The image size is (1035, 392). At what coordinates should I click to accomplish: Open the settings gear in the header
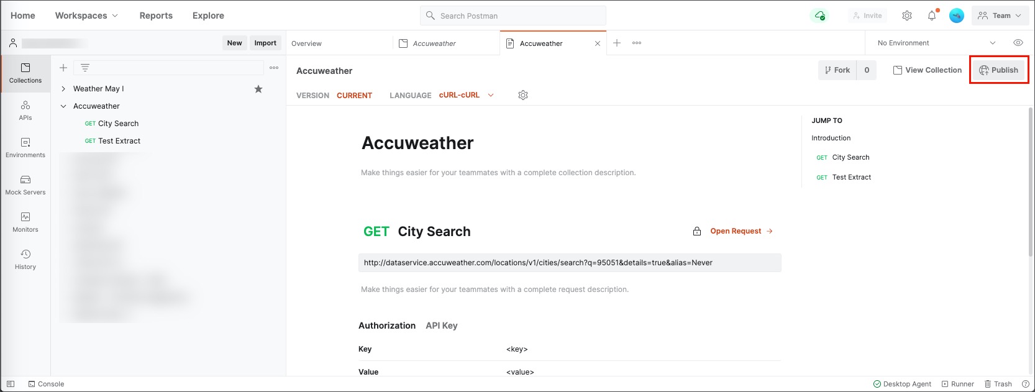pos(907,16)
